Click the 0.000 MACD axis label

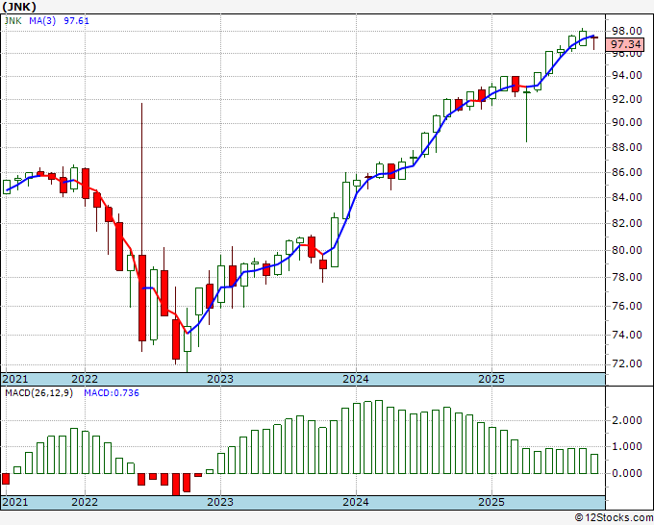[x=626, y=473]
